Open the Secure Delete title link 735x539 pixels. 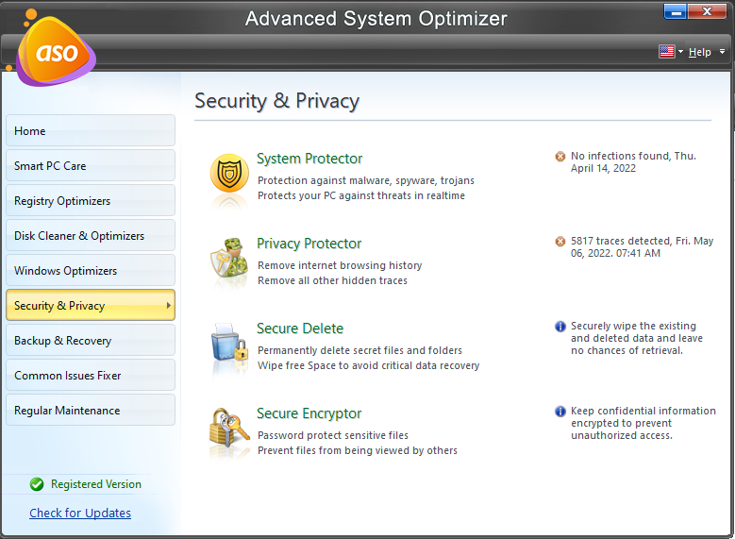pos(300,328)
